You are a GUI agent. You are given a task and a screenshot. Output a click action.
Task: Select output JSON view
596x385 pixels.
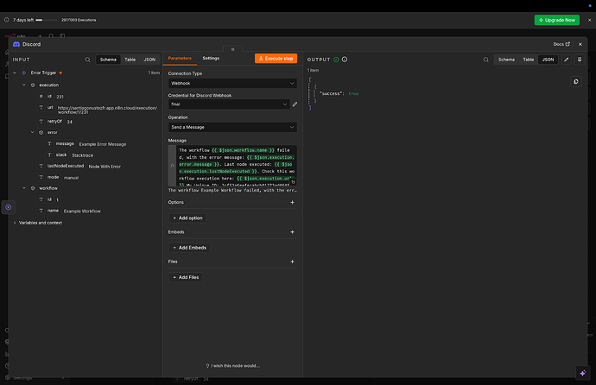pos(548,60)
